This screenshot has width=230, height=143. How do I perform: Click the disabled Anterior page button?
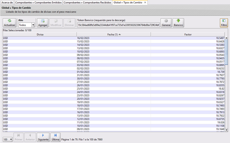(x=30, y=137)
